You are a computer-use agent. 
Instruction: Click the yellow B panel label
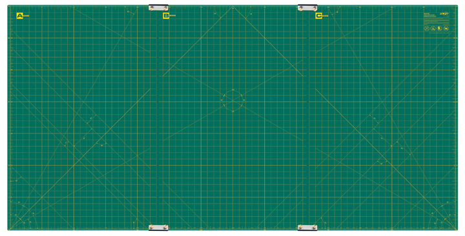click(x=166, y=15)
